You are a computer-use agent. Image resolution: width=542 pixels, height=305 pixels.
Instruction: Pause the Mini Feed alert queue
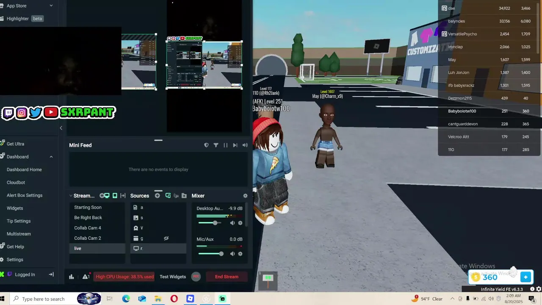pos(225,145)
